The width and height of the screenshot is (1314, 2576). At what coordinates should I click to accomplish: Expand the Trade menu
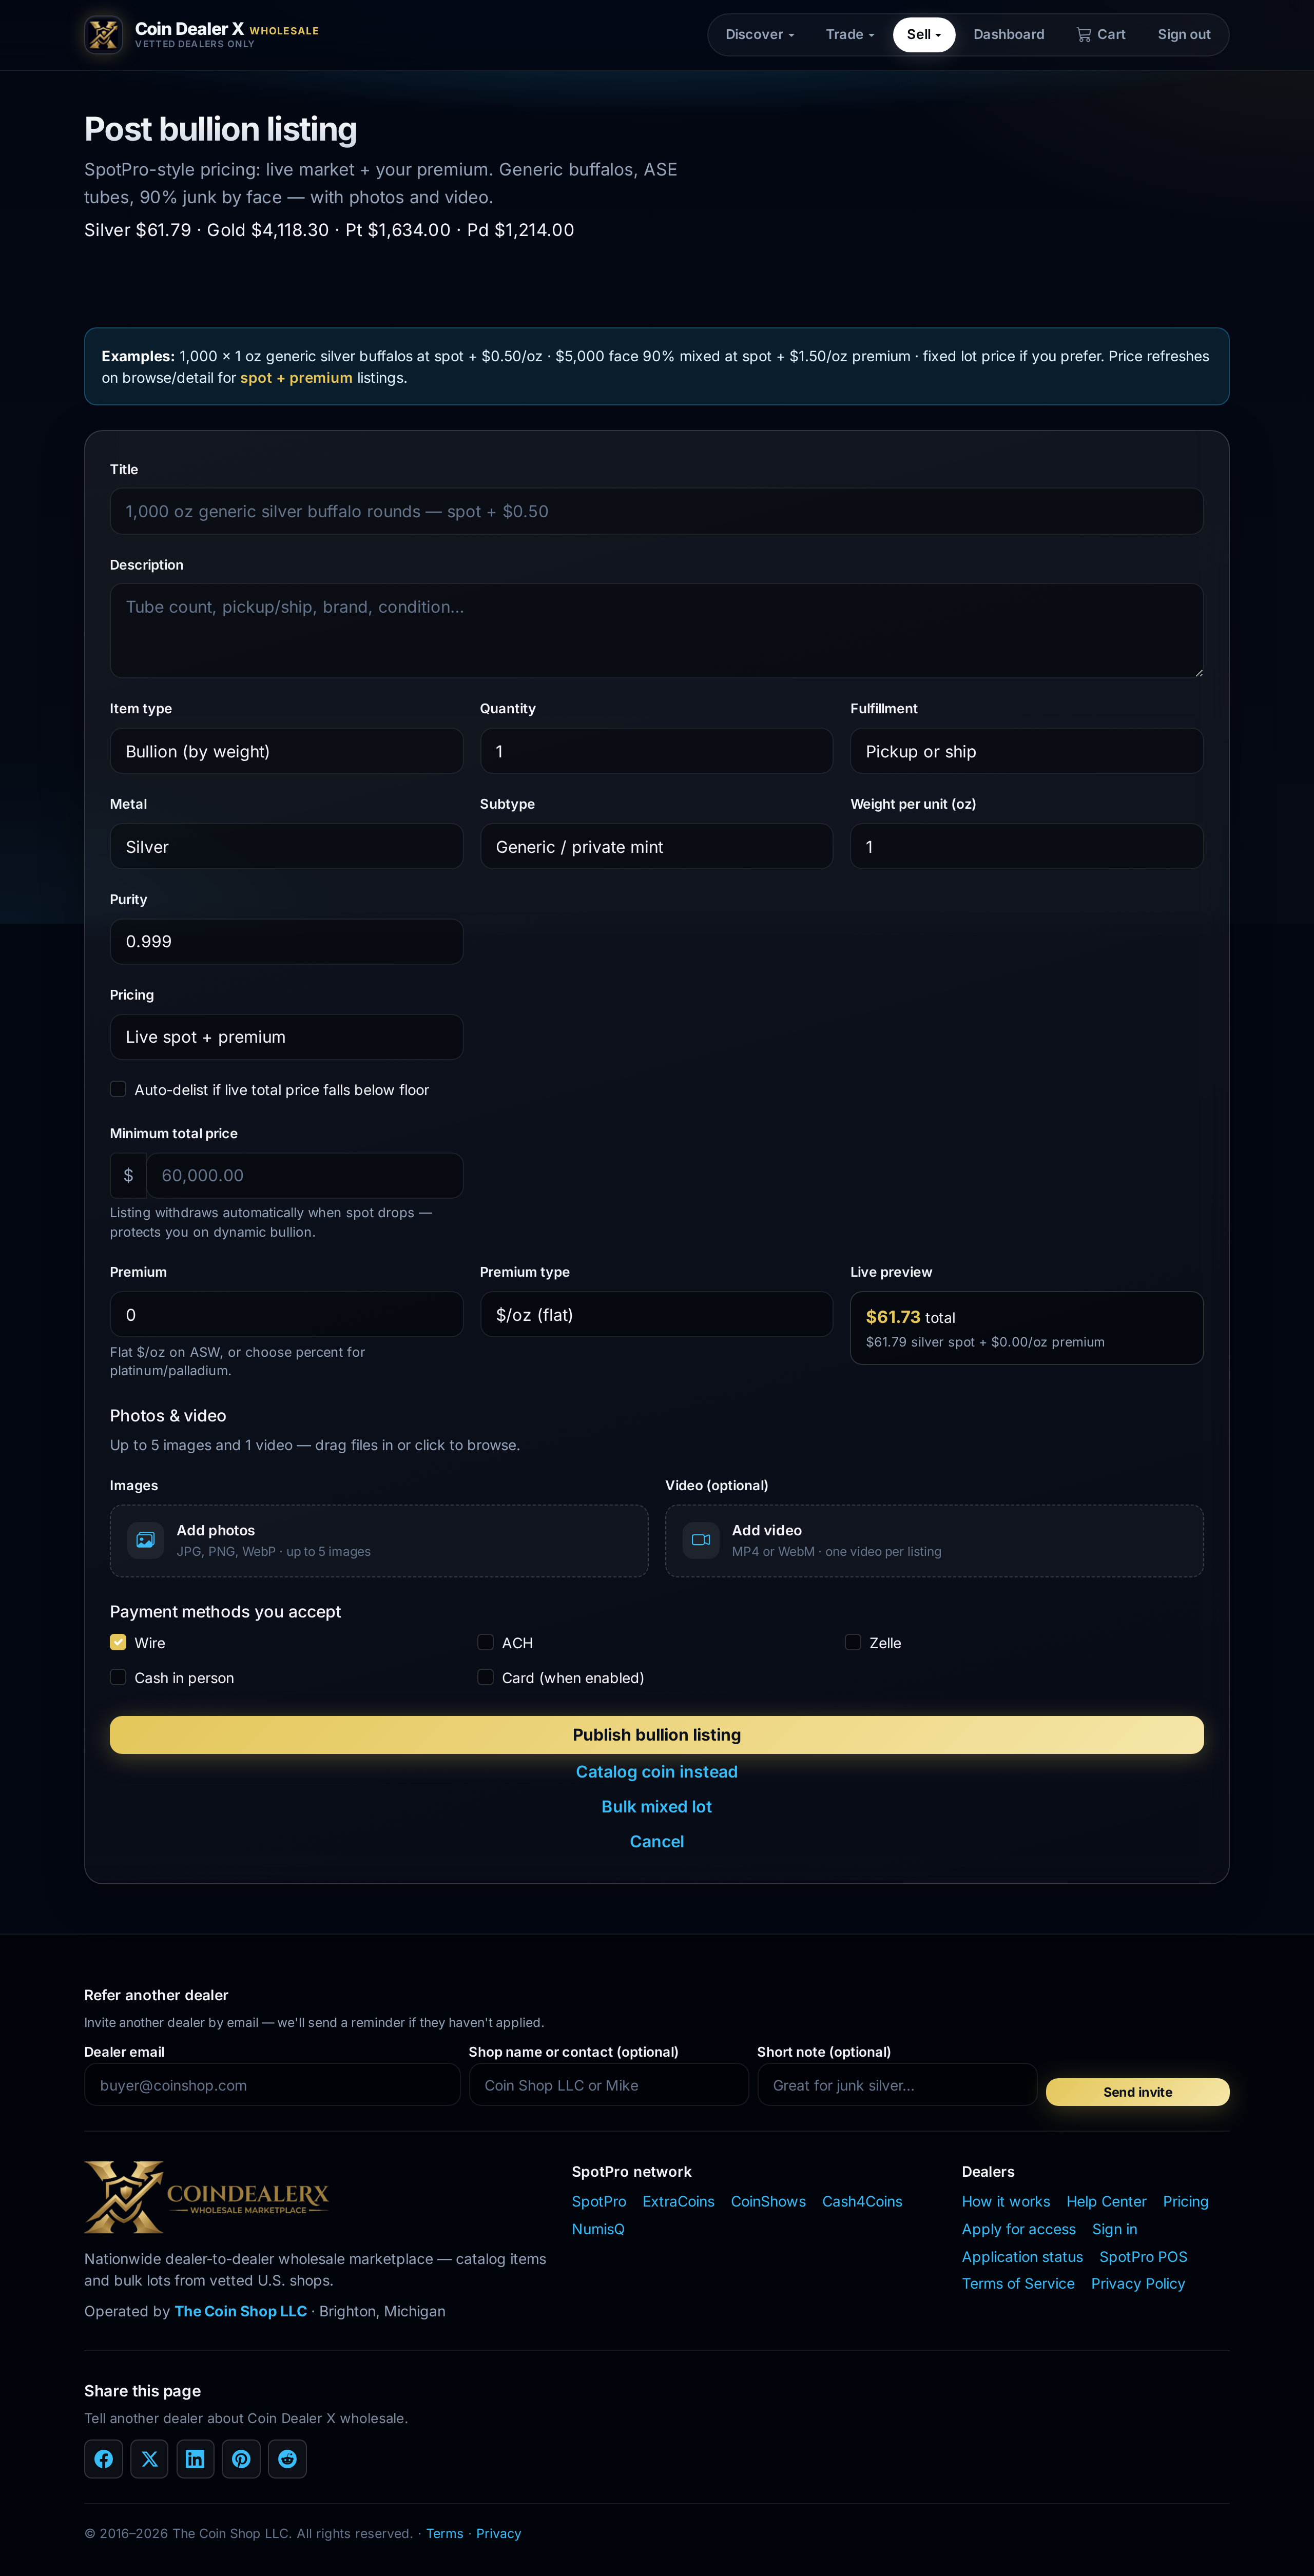(850, 34)
